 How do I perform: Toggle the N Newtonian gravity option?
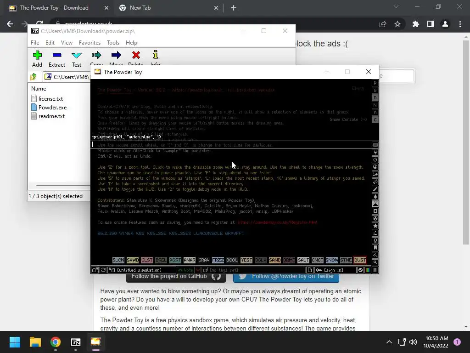click(x=375, y=105)
